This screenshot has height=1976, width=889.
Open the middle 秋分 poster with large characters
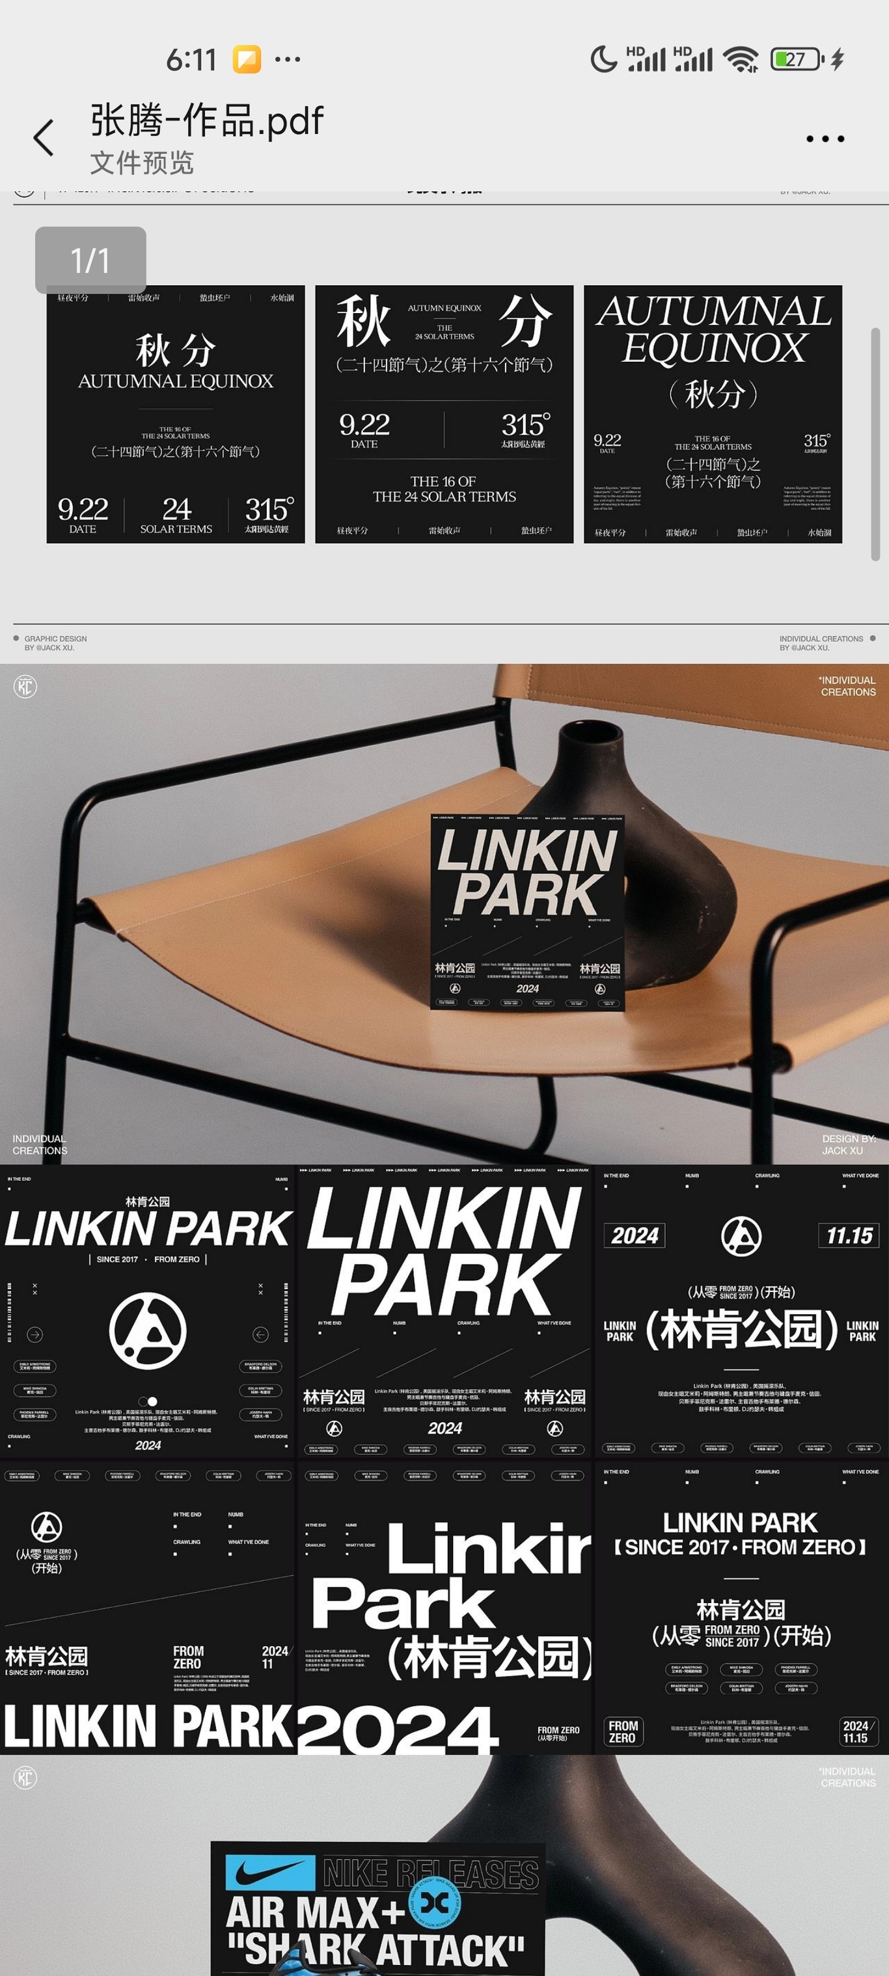[444, 414]
